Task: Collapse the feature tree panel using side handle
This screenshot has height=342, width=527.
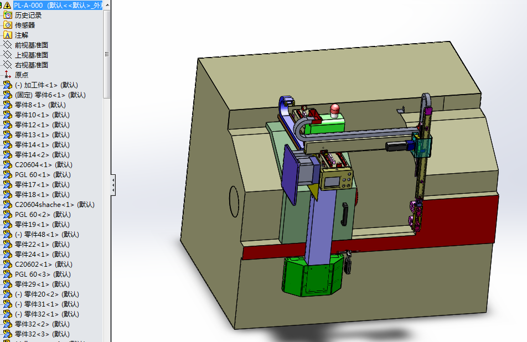Action: tap(113, 184)
